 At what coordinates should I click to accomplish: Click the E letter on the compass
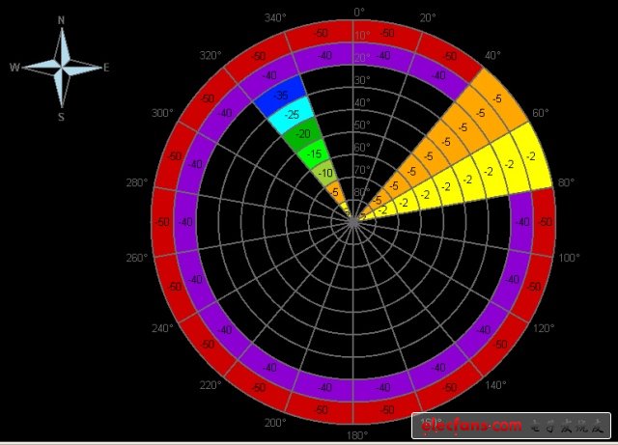click(106, 68)
